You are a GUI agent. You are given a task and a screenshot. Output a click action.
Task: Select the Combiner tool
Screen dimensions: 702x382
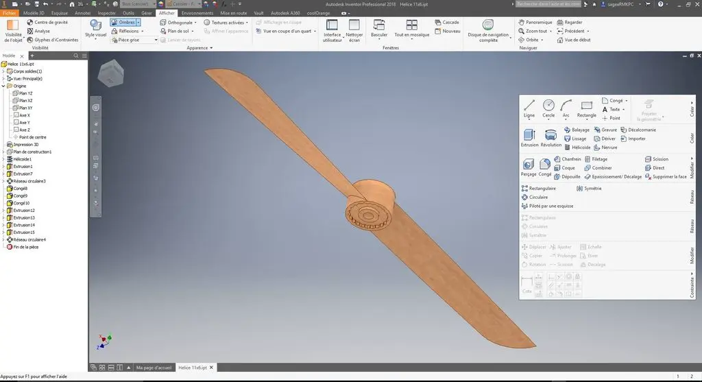[598, 168]
